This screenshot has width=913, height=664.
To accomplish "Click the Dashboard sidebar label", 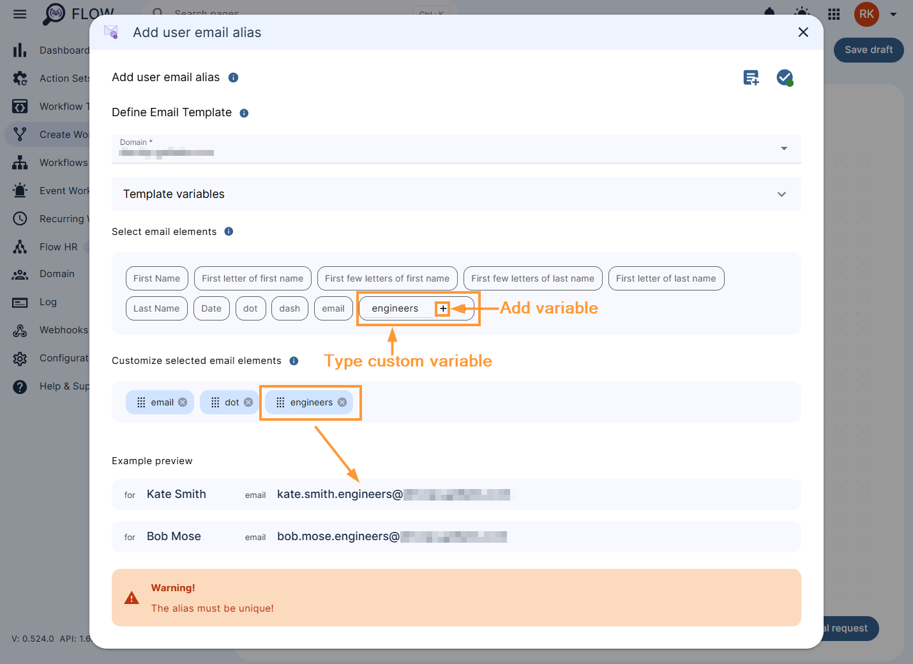I will point(64,50).
